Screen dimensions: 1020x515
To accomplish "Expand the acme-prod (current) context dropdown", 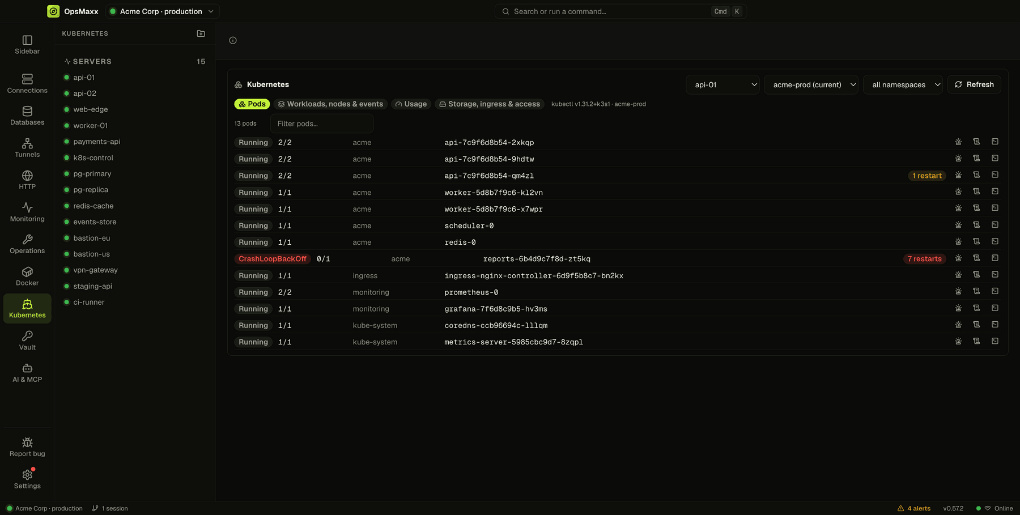I will coord(811,84).
